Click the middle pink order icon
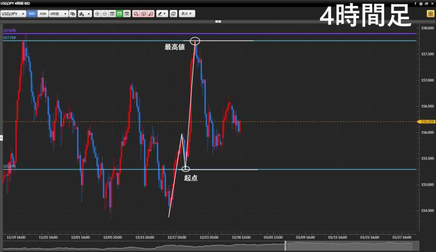This screenshot has width=436, height=252. [143, 14]
